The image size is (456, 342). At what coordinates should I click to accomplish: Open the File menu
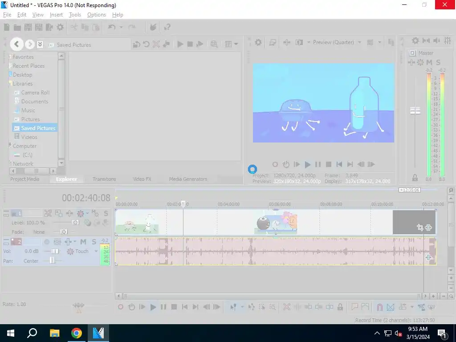point(7,15)
